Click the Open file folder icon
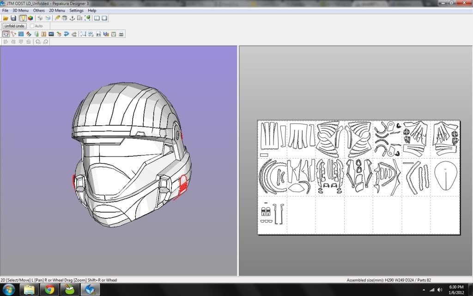Screen dimensions: 473x296 pos(6,18)
